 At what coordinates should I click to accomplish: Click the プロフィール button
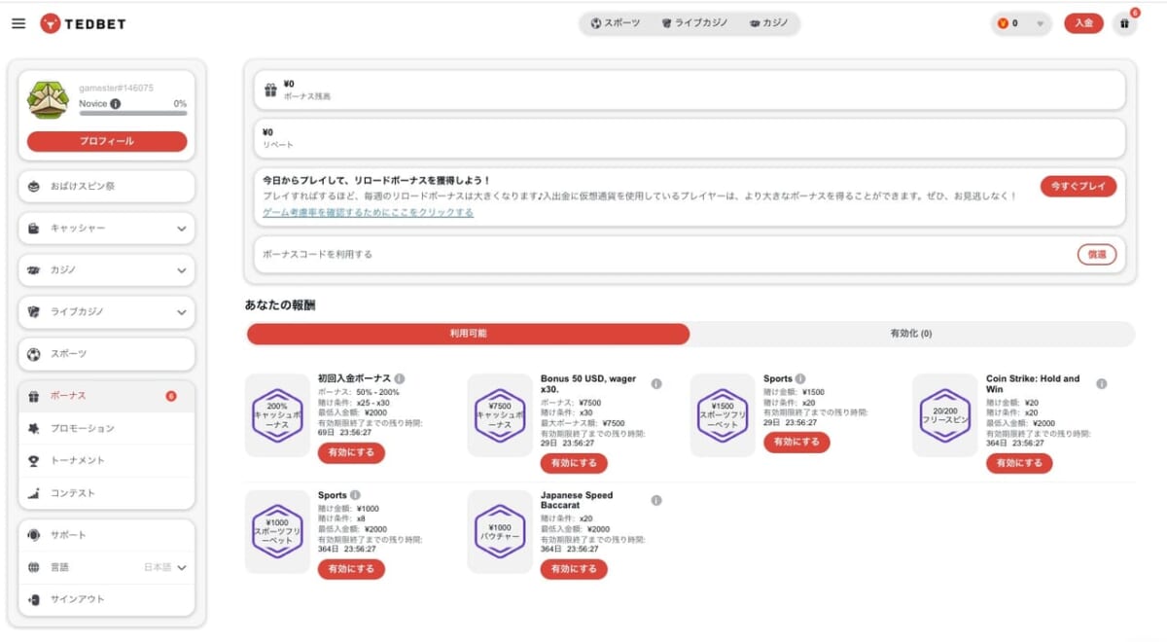(107, 141)
